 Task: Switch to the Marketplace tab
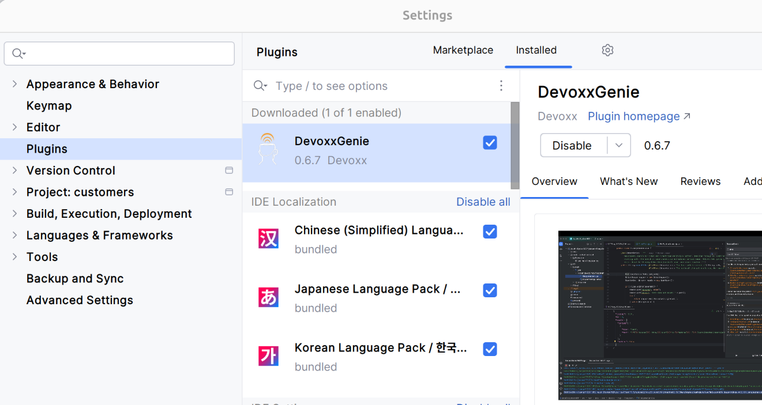coord(463,51)
